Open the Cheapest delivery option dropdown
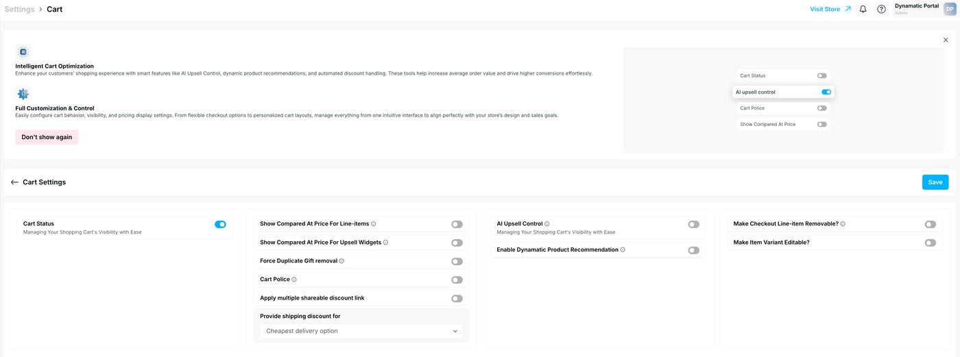This screenshot has width=960, height=357. point(361,331)
